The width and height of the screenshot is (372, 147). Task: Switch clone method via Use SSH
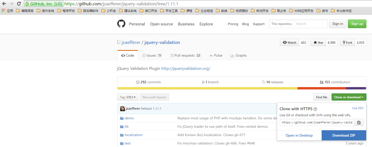click(358, 108)
